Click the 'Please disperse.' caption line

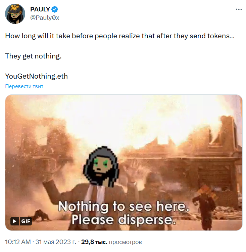point(124,219)
